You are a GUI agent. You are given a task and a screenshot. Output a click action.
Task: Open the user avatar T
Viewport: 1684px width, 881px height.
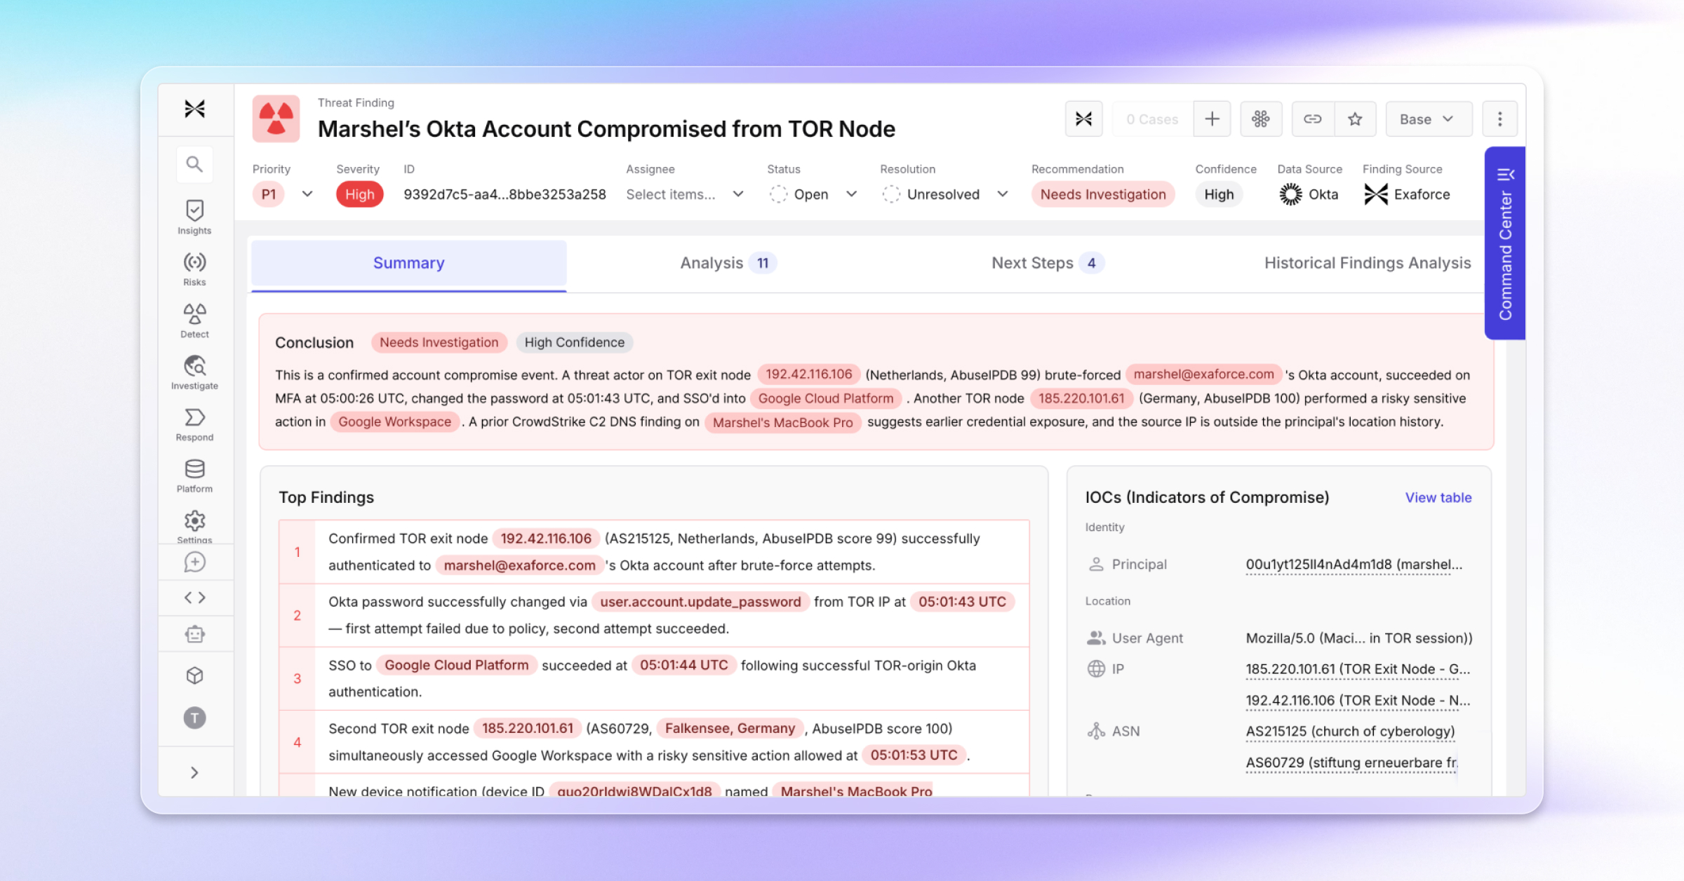click(194, 718)
